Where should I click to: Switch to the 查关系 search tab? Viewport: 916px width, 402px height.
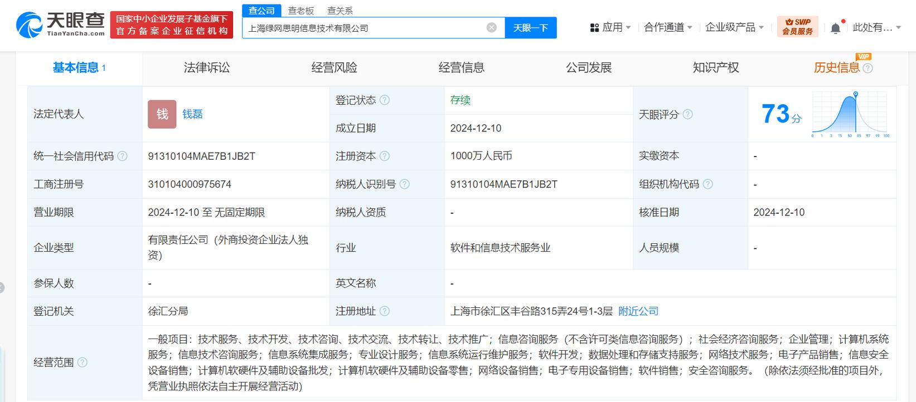[340, 11]
